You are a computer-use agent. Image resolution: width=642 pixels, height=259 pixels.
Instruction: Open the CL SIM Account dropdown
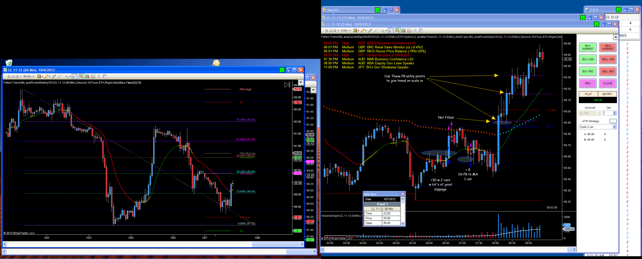599,113
